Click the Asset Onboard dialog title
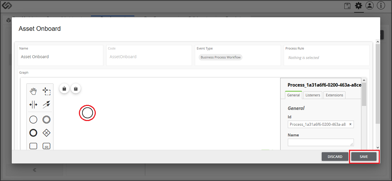This screenshot has width=392, height=181. tap(40, 28)
